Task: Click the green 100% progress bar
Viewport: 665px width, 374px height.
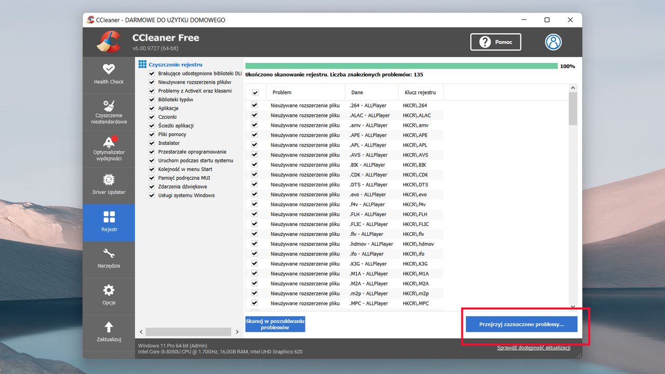Action: (400, 66)
